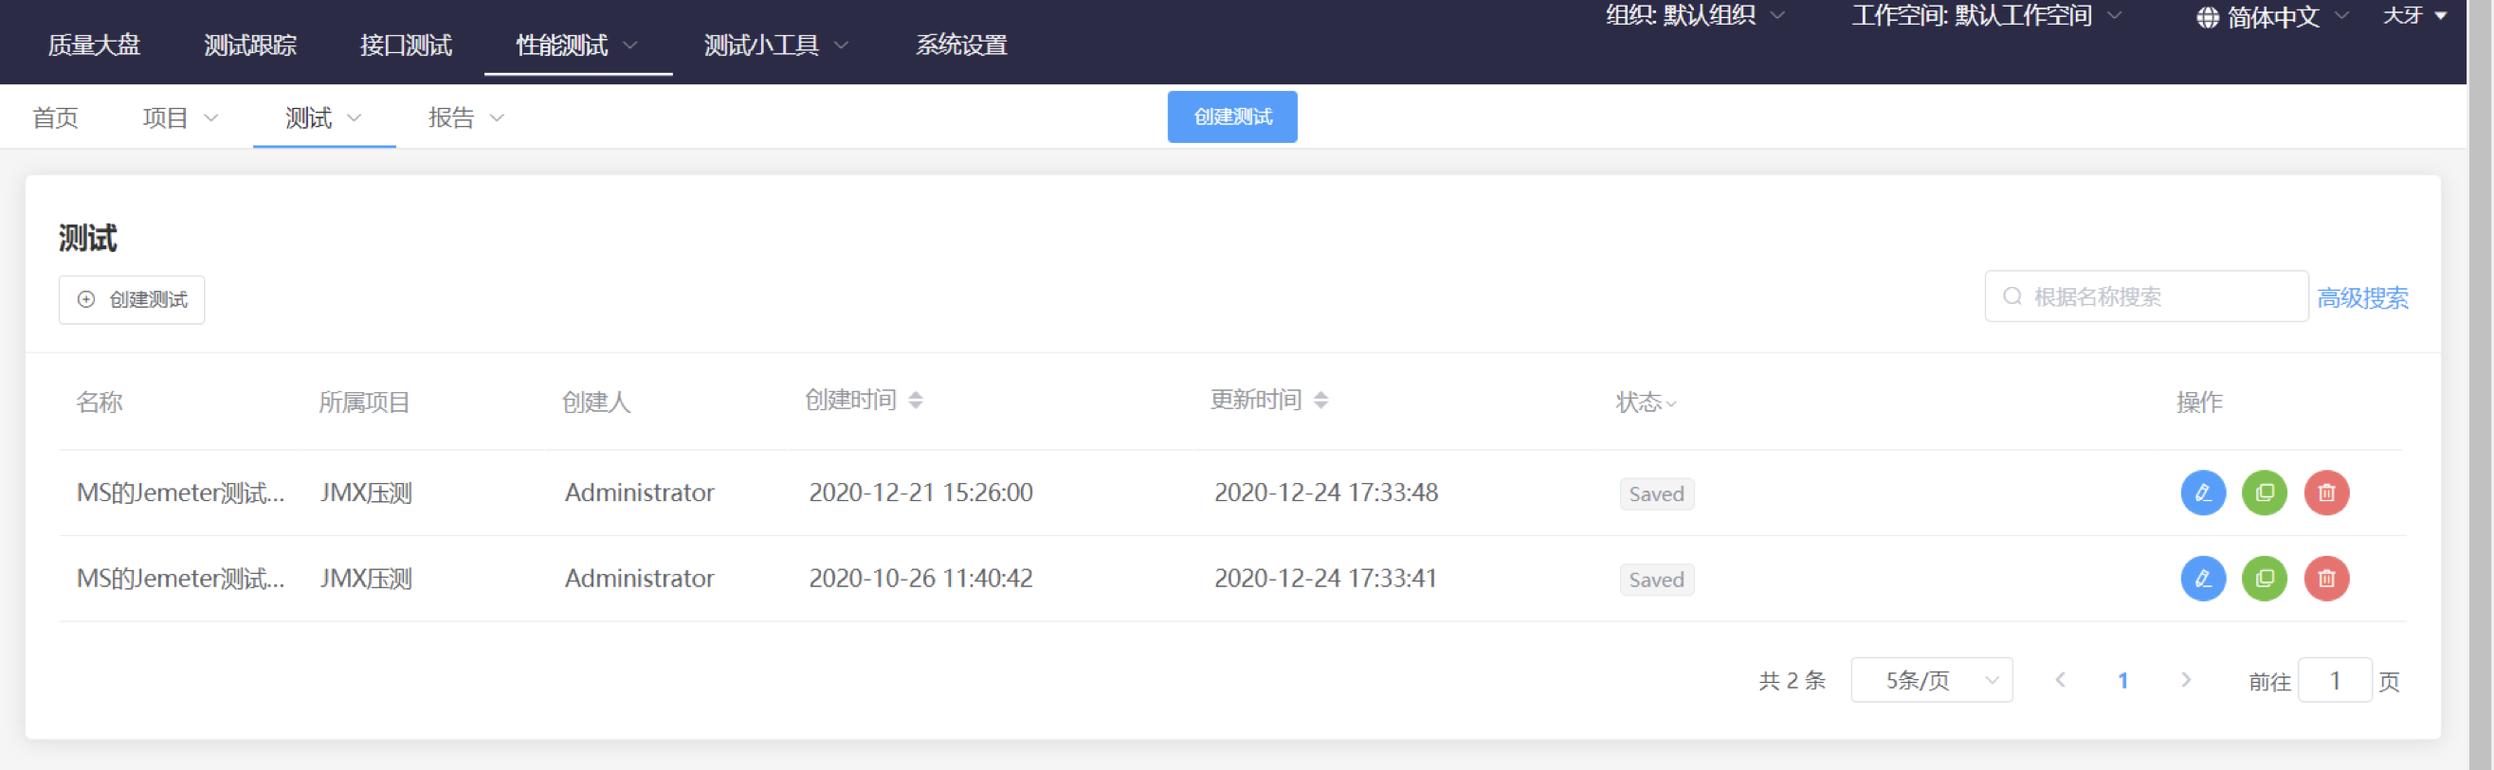Sort by 创建时间 column arrows
2494x770 pixels.
(915, 401)
